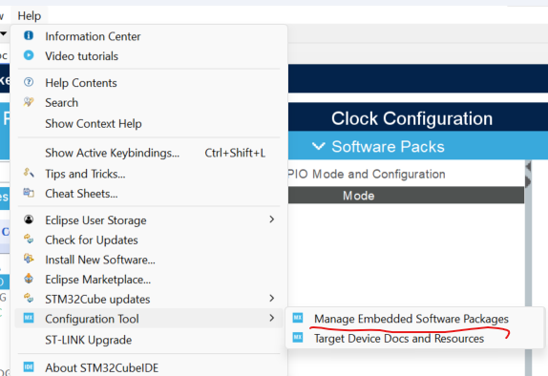
Task: Click the Eclipse Marketplace icon
Action: click(29, 279)
